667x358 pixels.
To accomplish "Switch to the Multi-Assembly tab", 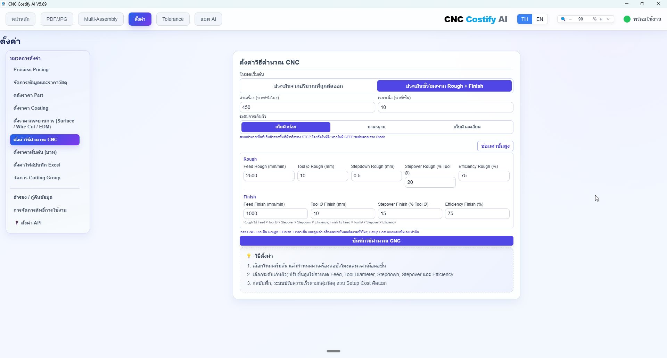I will (x=101, y=19).
